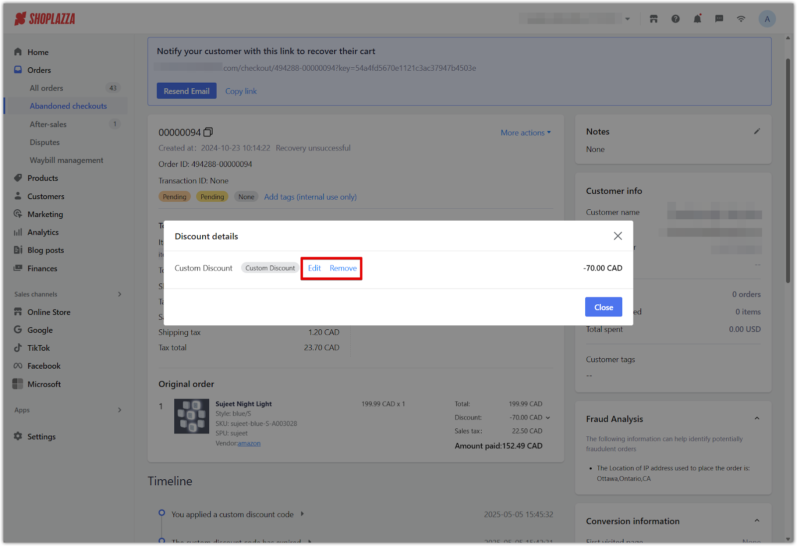Viewport: 797px width, 546px height.
Task: Open the chat messages icon
Action: (x=719, y=19)
